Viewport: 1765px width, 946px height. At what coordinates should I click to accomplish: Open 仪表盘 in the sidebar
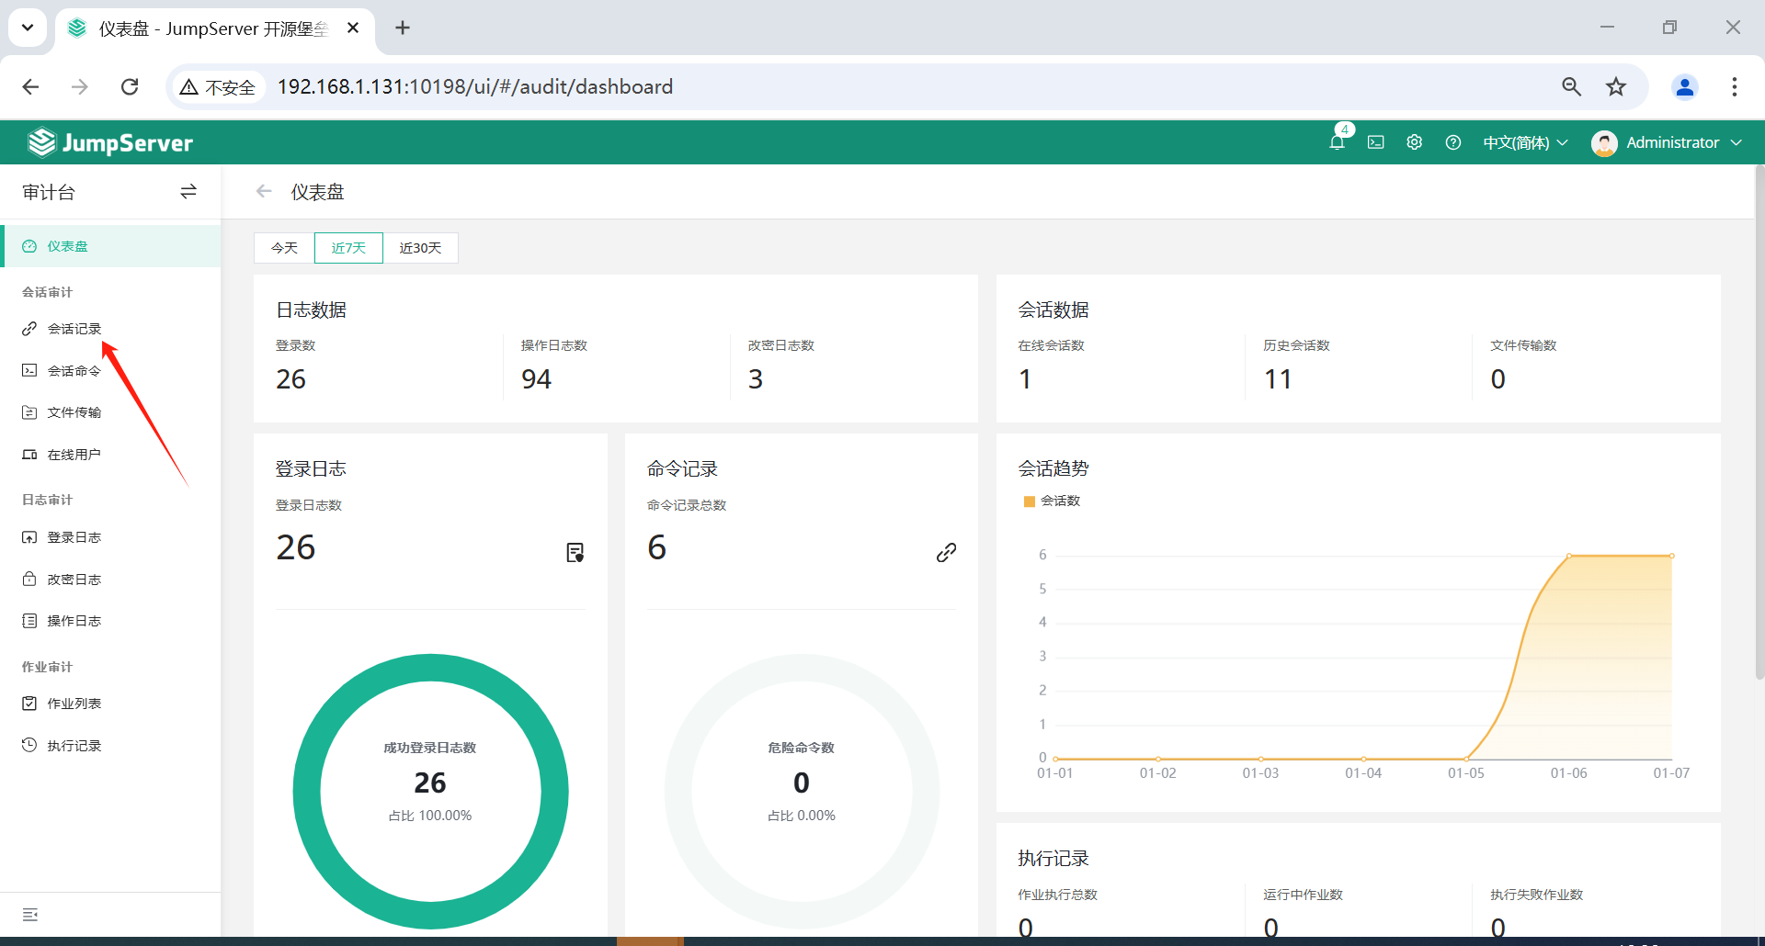click(110, 246)
